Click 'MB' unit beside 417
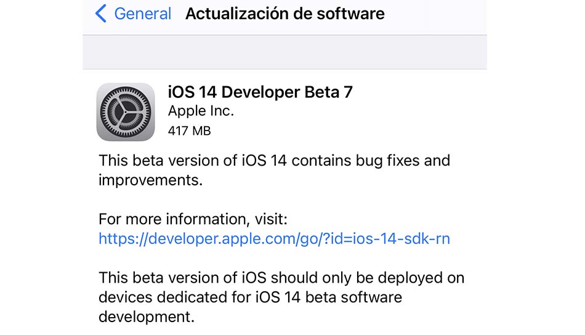 201,131
